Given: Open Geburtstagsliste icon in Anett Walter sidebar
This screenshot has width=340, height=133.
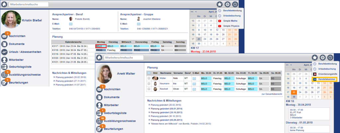Looking at the screenshot, I should click(99, 113).
